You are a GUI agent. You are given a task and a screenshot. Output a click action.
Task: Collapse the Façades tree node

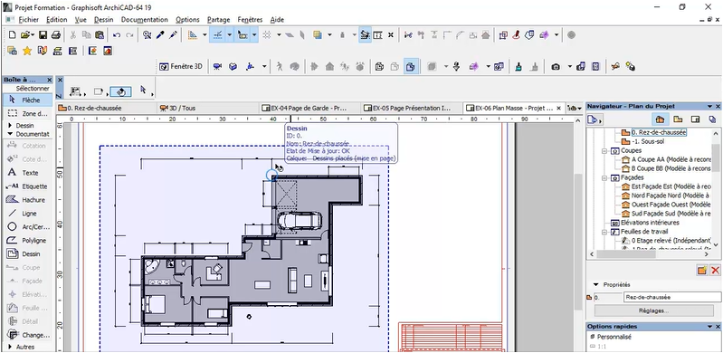coord(604,177)
